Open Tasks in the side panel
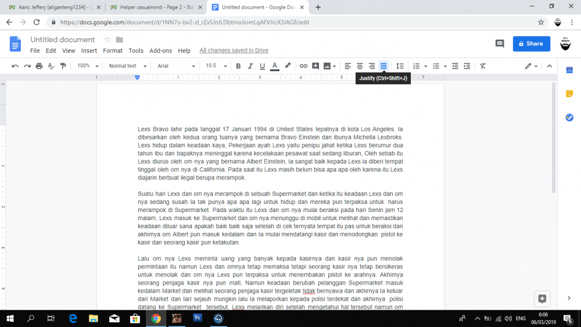 click(x=569, y=117)
